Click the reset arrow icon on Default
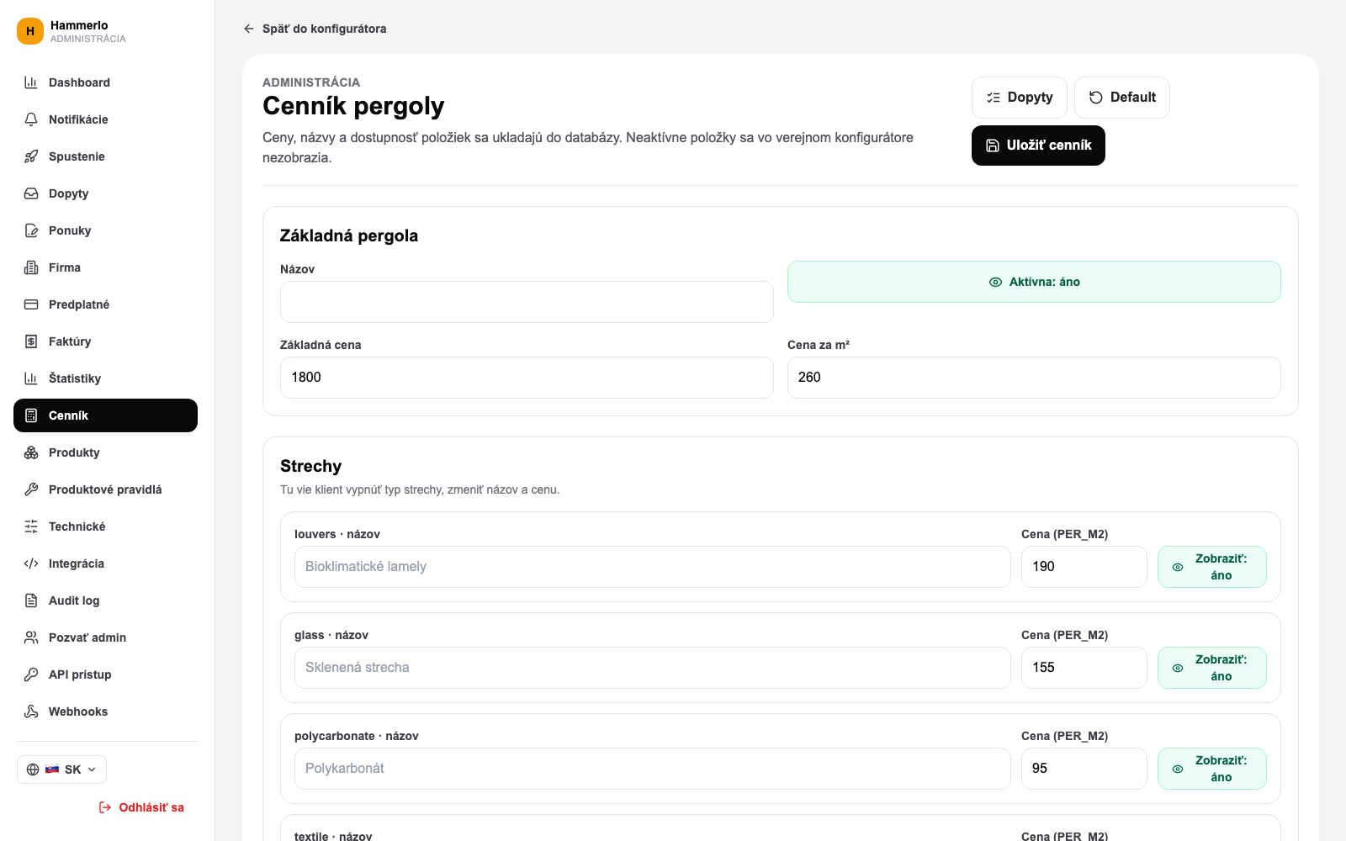This screenshot has width=1346, height=841. 1096,98
